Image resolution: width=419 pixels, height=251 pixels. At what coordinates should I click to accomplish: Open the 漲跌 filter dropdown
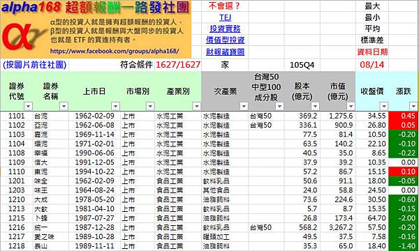click(413, 106)
